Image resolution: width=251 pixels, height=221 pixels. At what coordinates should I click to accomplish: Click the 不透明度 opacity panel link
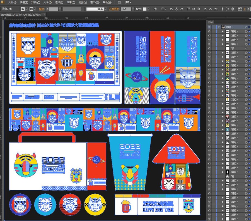[114, 9]
